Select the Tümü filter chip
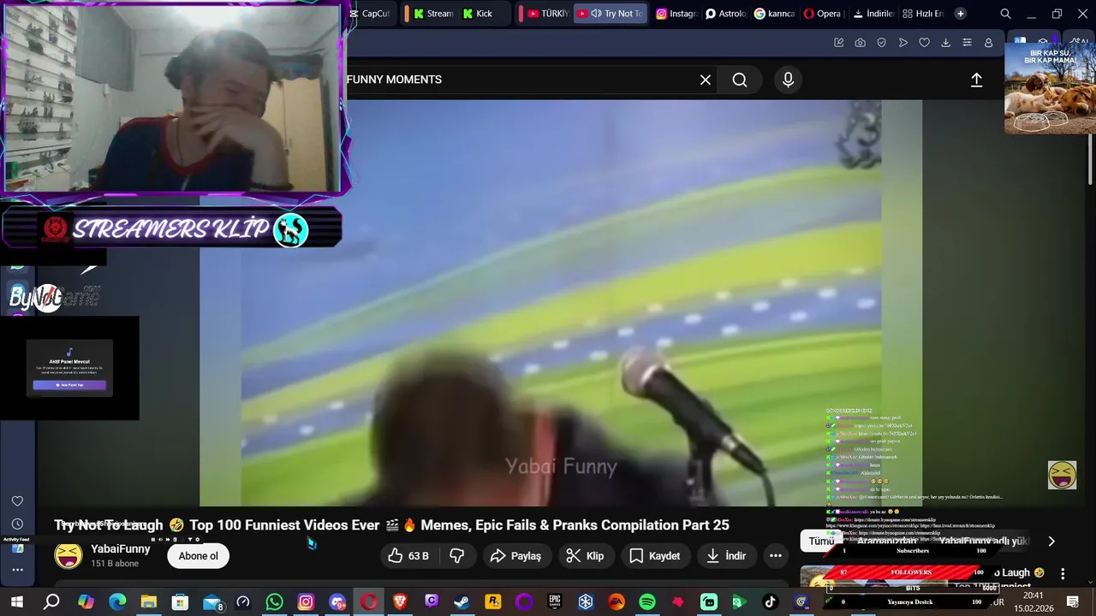 pos(821,542)
